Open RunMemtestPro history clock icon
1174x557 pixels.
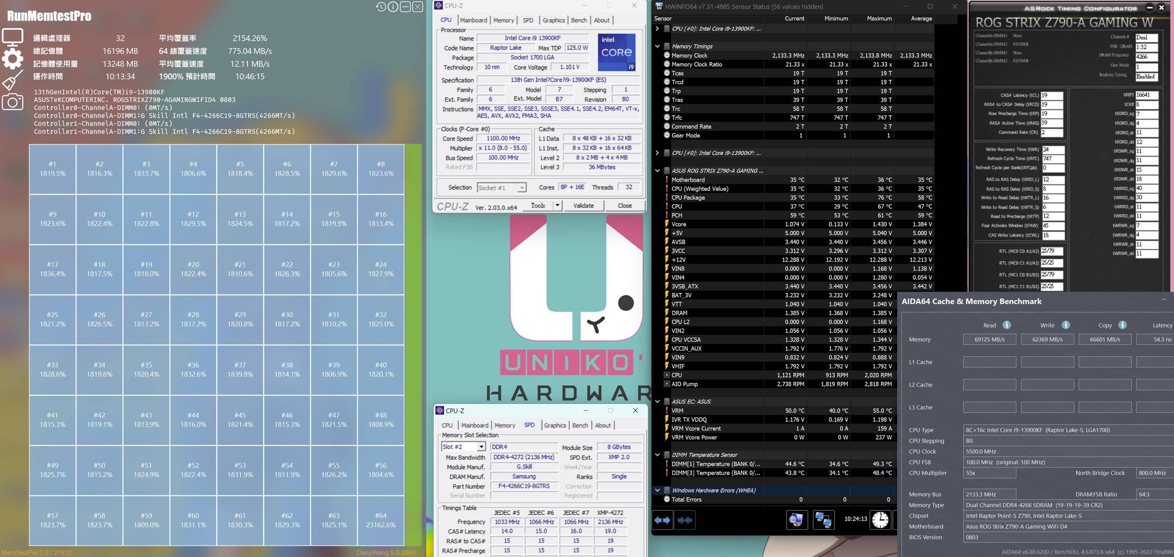point(381,7)
